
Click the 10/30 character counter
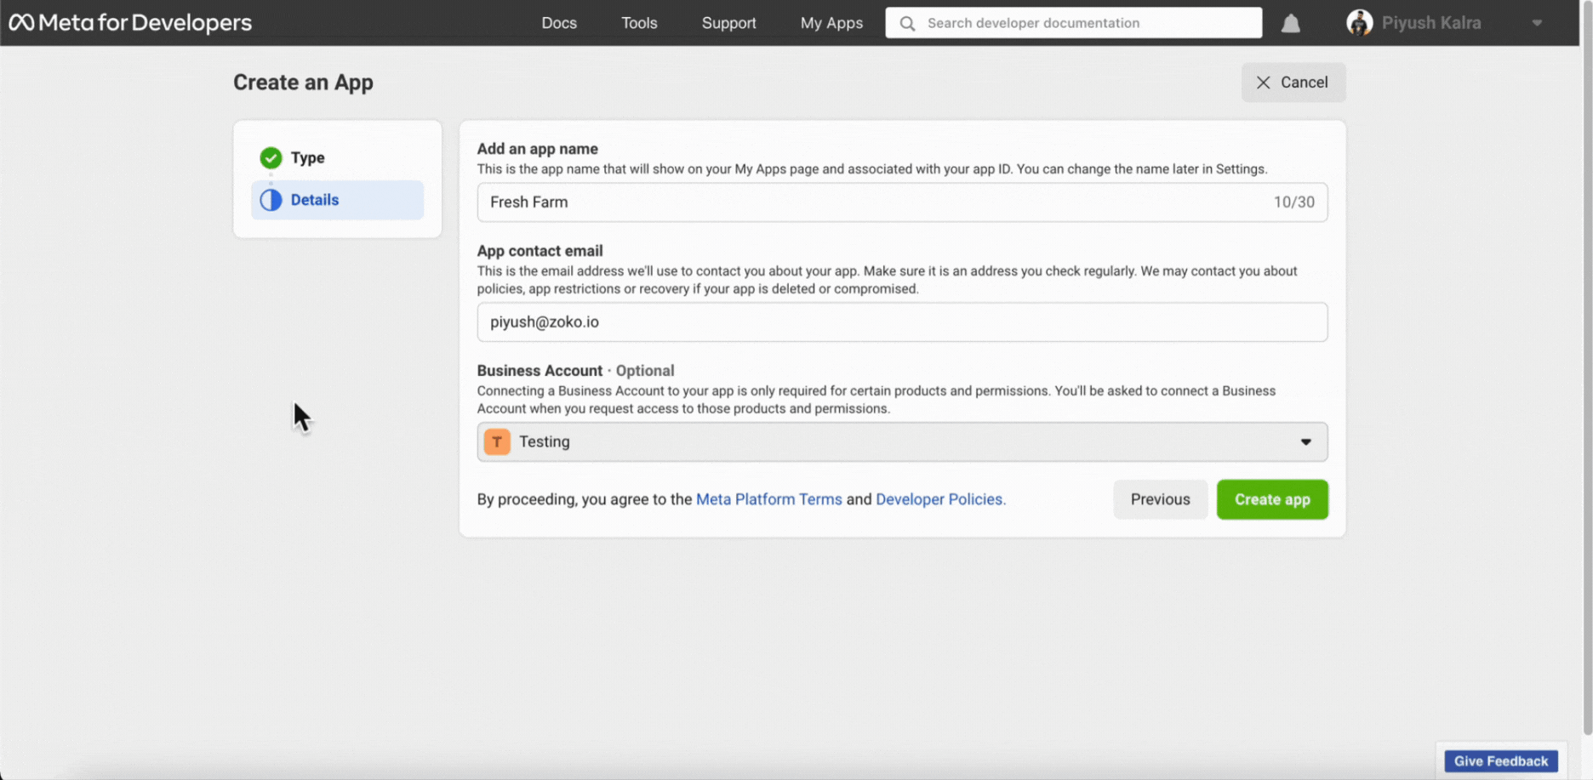click(1293, 202)
